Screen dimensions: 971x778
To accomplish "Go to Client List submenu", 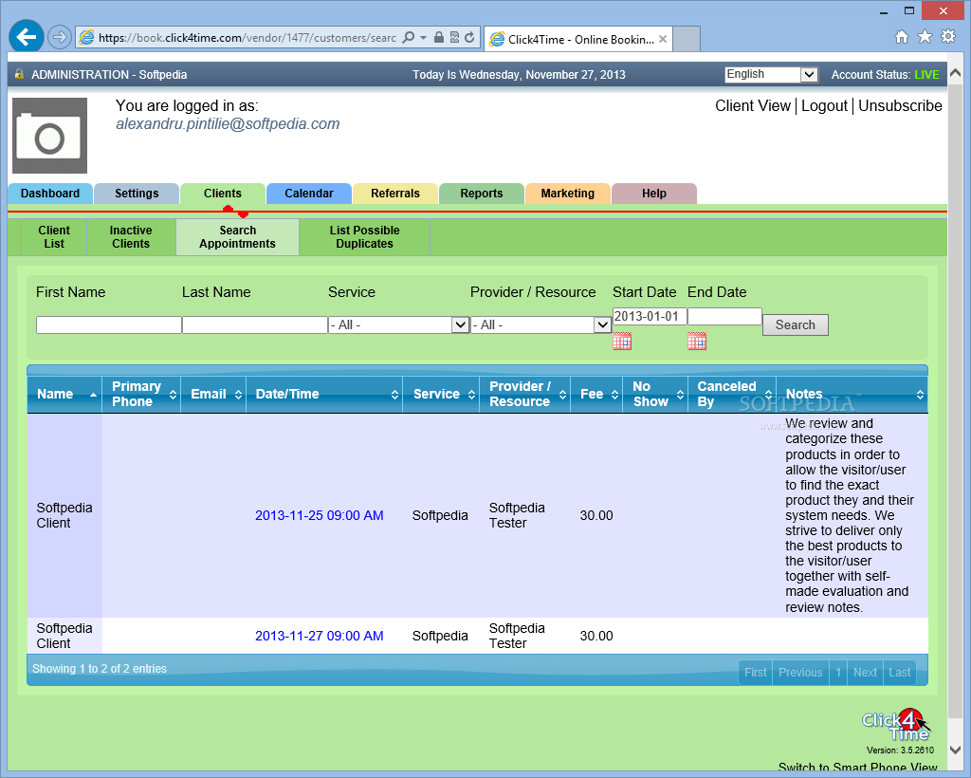I will point(54,236).
